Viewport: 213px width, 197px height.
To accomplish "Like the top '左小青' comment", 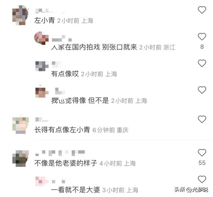I will [x=202, y=10].
